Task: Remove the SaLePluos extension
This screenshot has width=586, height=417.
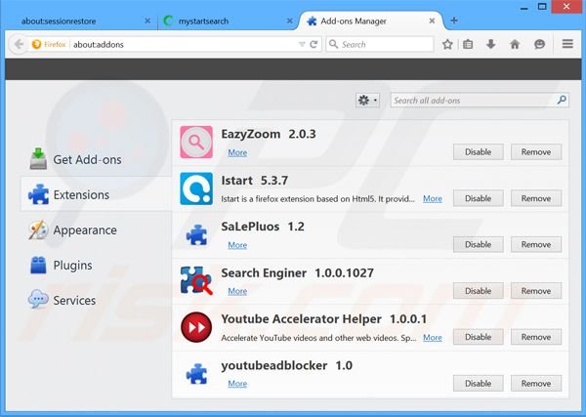Action: click(536, 244)
